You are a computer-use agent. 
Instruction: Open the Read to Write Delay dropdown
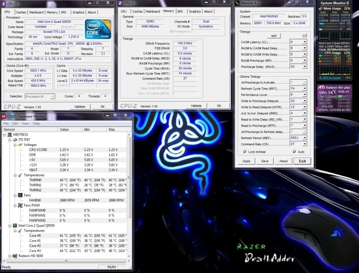305,119
